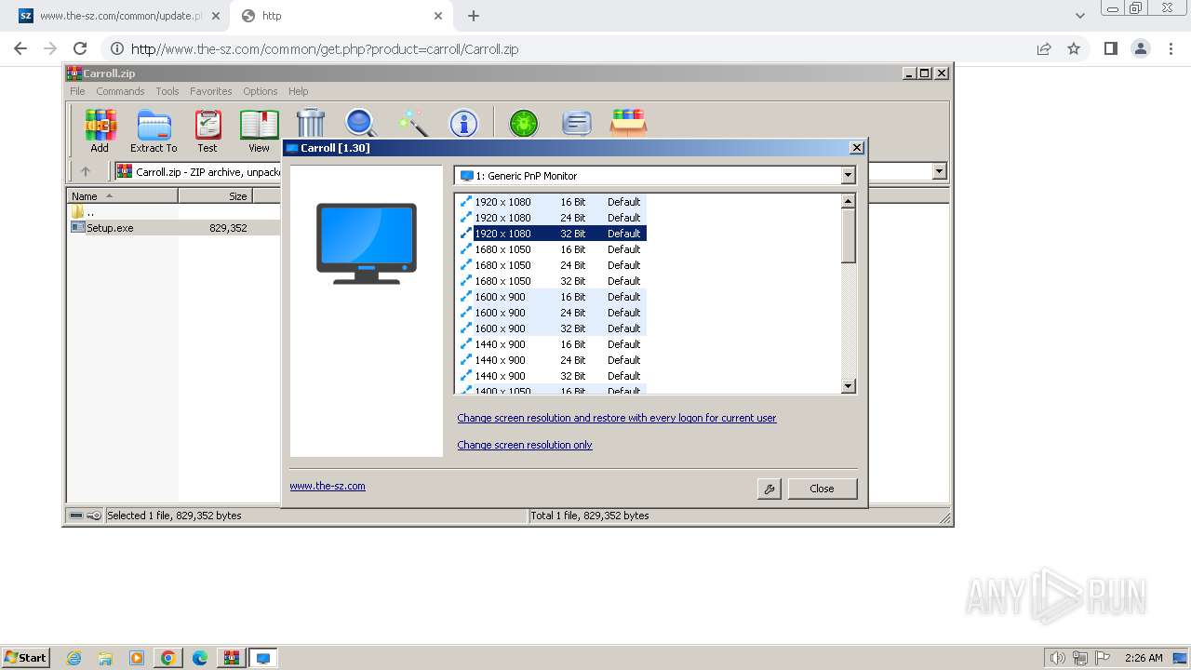Open Chrome from the taskbar
This screenshot has height=670, width=1191.
(168, 658)
